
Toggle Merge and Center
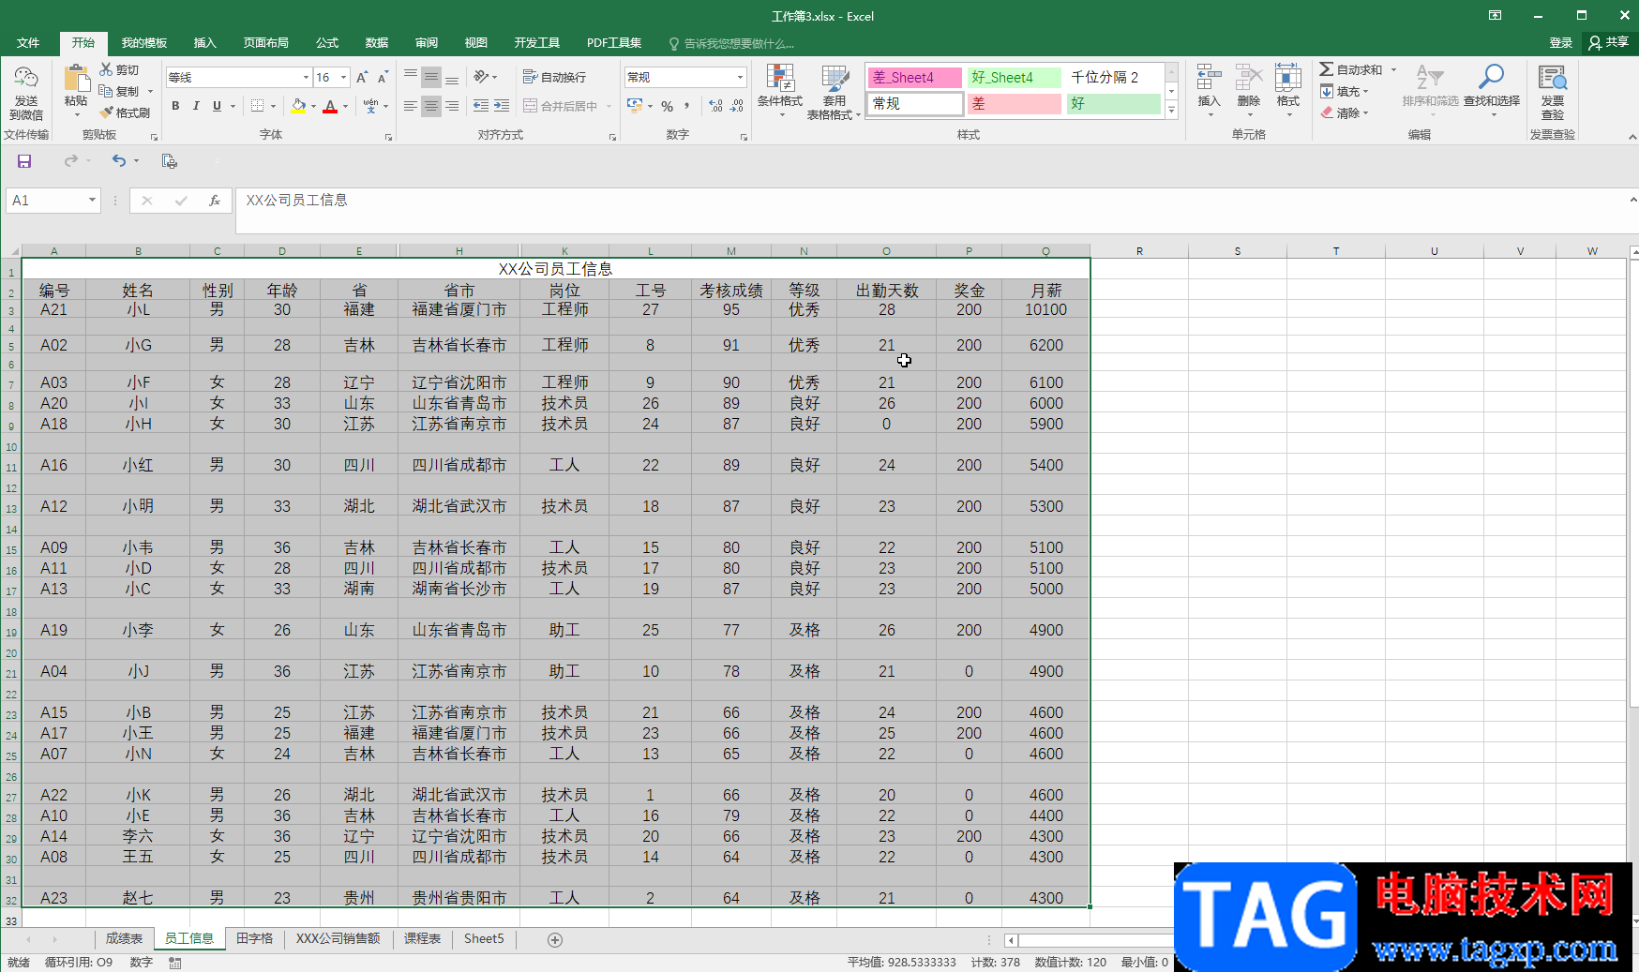(x=561, y=106)
